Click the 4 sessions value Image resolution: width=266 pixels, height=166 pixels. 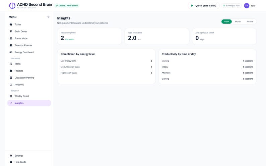248,61
